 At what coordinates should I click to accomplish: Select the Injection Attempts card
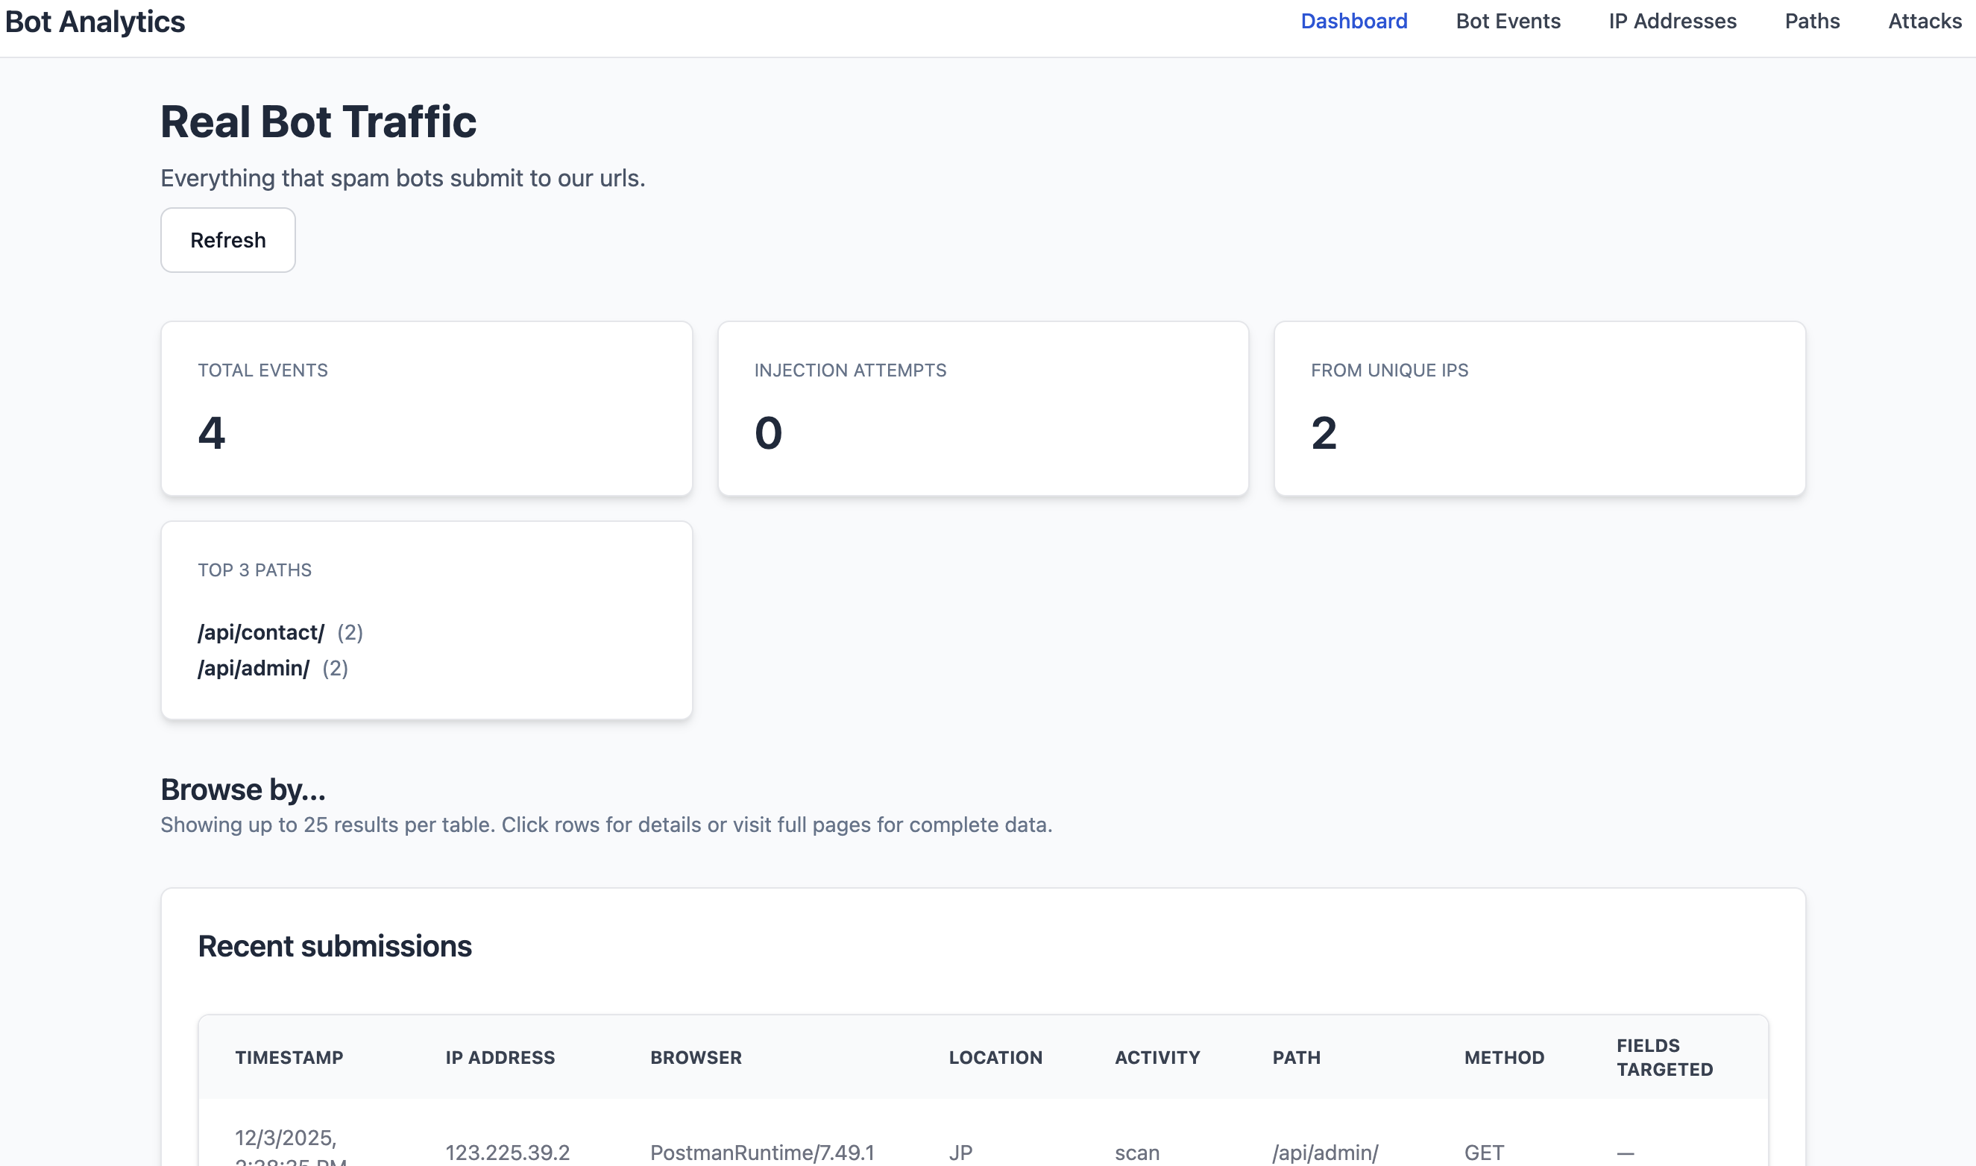point(983,409)
